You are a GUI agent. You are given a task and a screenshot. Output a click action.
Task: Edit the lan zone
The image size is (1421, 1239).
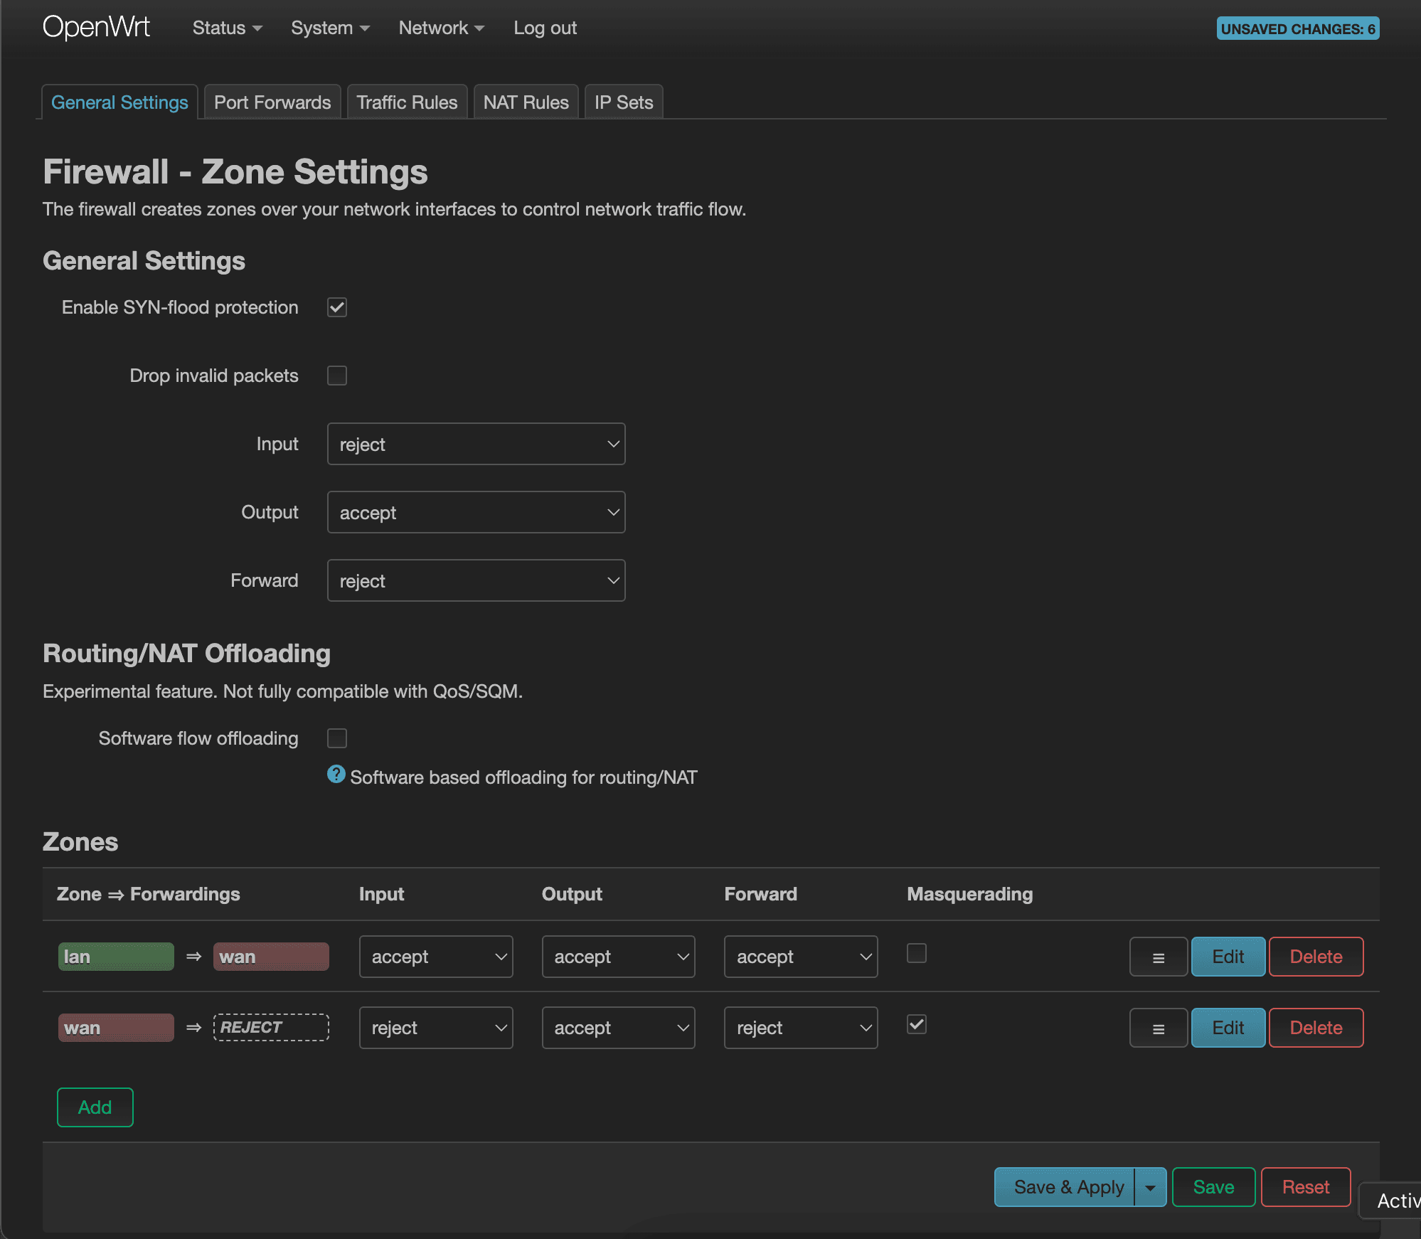[x=1228, y=957]
